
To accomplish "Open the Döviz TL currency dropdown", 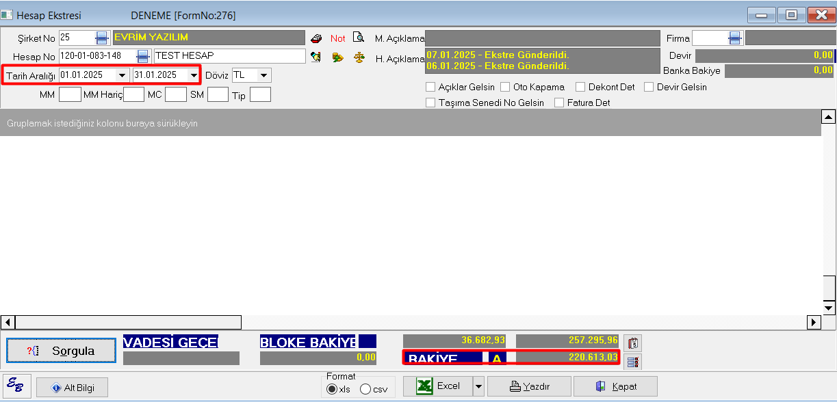I will [x=263, y=75].
